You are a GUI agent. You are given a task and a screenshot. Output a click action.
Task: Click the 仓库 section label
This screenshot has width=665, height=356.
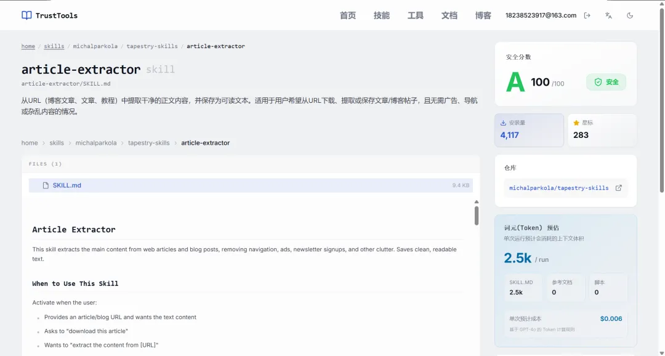pos(510,168)
